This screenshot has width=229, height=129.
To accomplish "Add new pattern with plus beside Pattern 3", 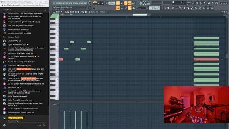I will (x=161, y=8).
